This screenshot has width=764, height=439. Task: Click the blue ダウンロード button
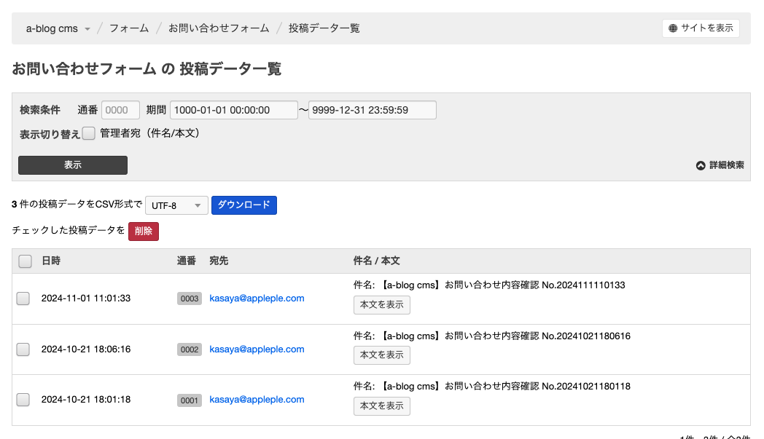pyautogui.click(x=243, y=205)
